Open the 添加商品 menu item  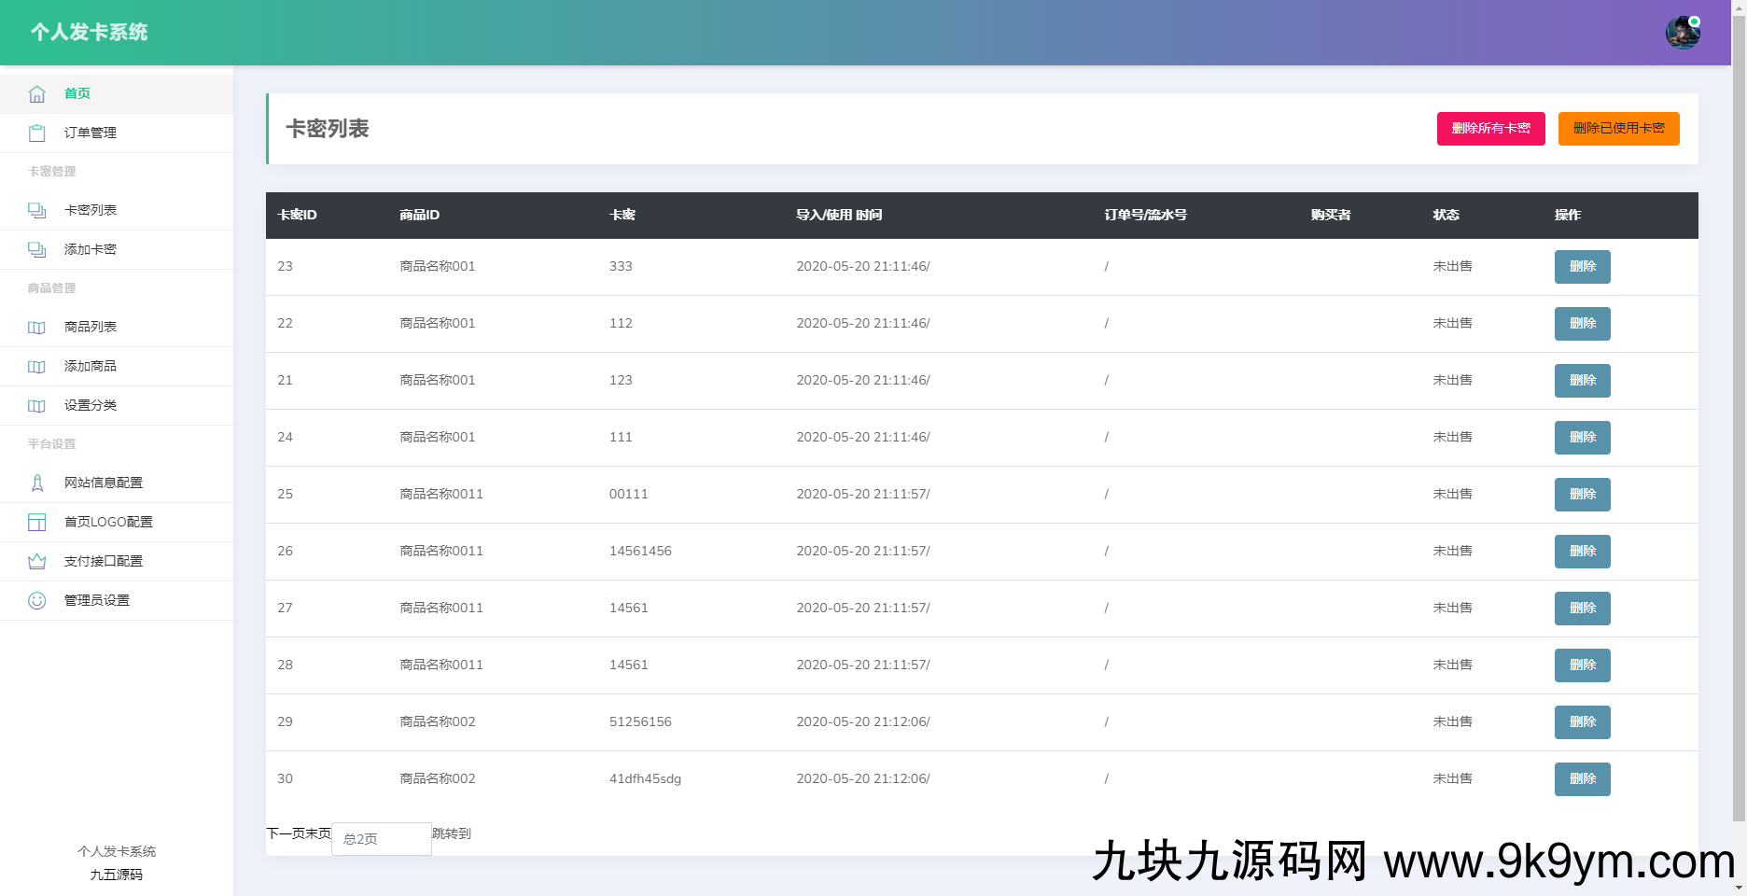tap(91, 367)
